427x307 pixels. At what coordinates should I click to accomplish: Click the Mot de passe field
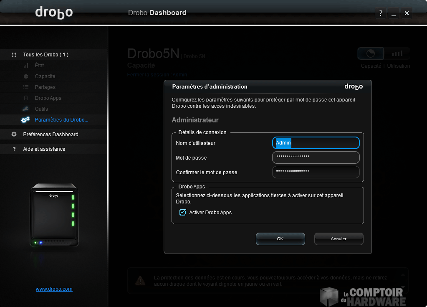click(x=316, y=157)
